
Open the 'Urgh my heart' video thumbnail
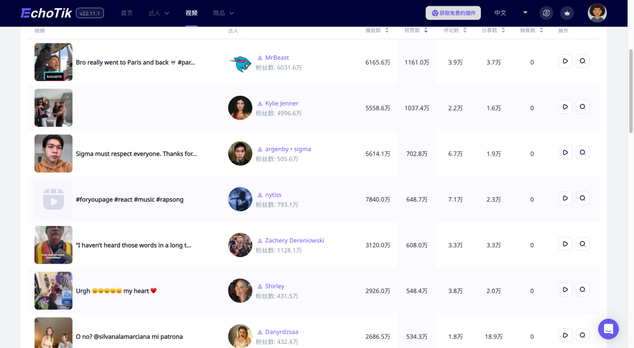click(x=53, y=290)
